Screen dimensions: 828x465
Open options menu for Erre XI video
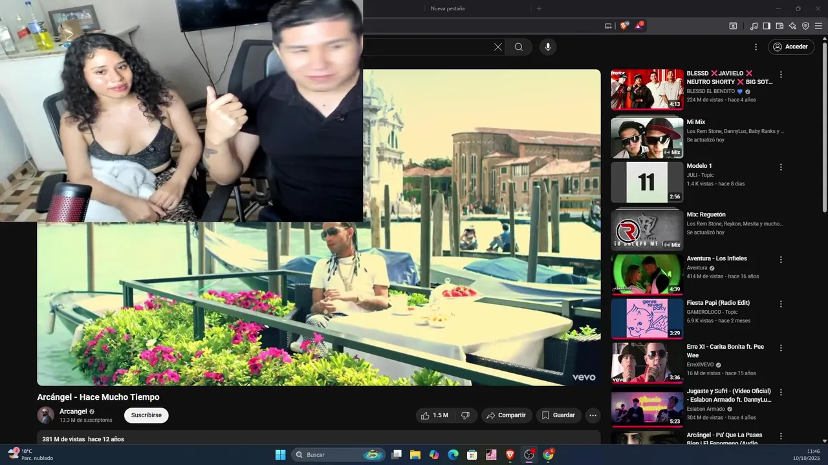781,347
